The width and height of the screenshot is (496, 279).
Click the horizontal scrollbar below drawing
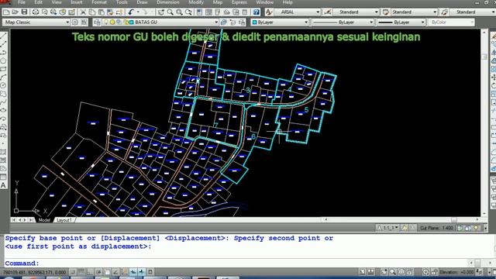[x=401, y=219]
